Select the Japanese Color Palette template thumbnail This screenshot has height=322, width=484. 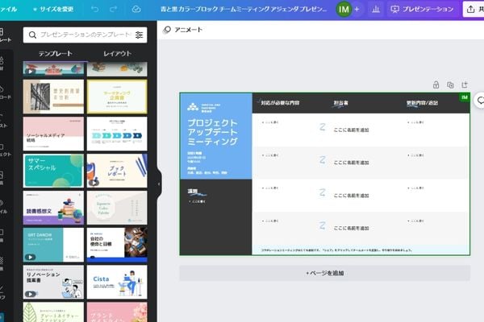tap(117, 208)
